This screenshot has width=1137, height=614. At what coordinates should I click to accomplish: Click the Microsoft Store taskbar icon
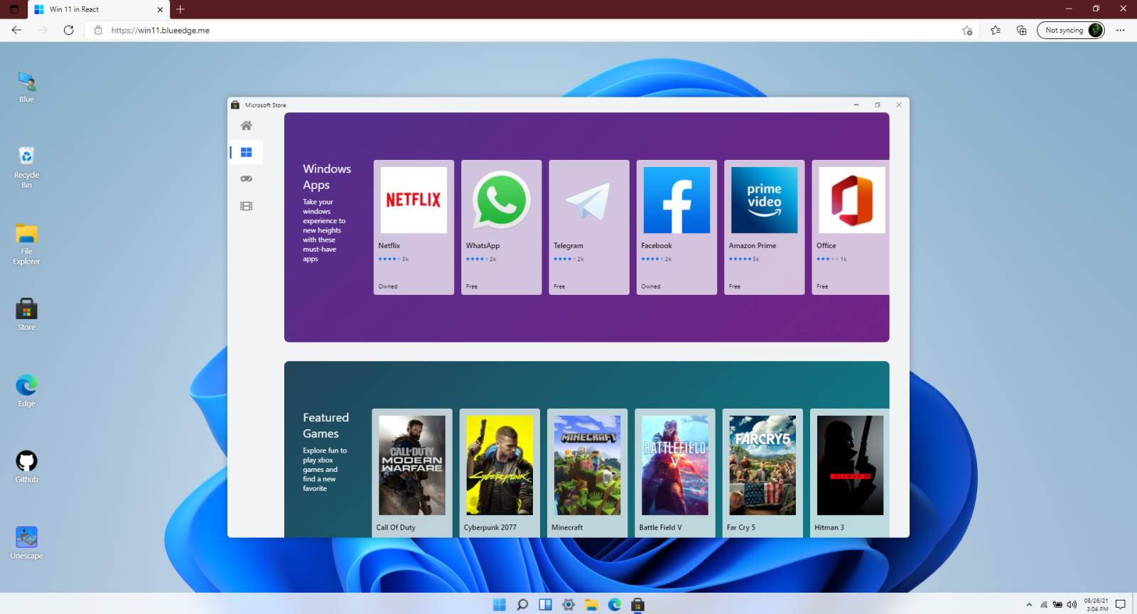point(637,605)
